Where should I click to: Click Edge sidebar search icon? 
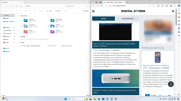click(179, 10)
